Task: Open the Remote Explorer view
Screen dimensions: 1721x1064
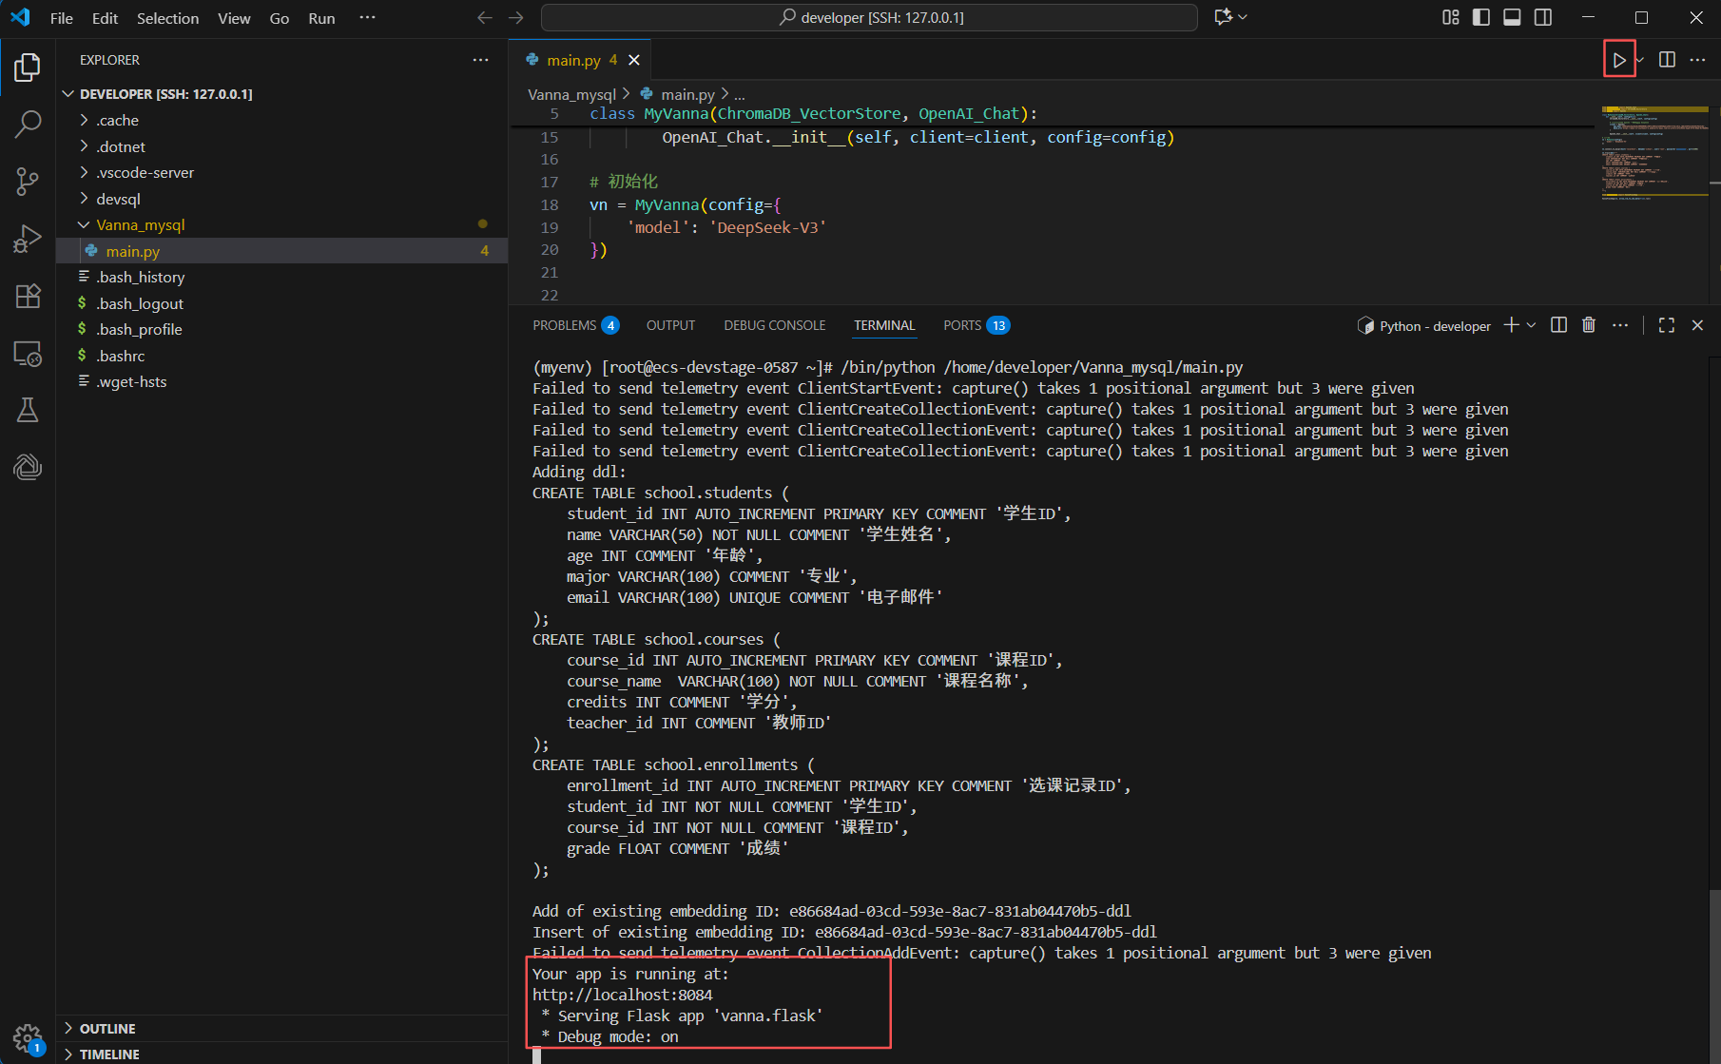Action: coord(28,354)
